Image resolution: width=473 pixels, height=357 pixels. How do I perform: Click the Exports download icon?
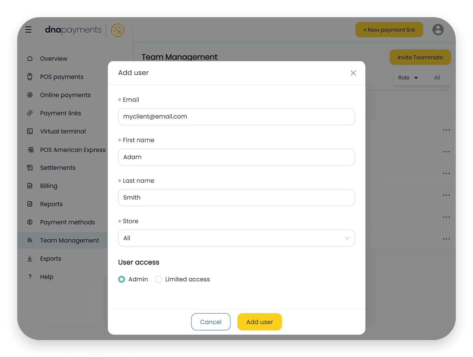coord(30,258)
